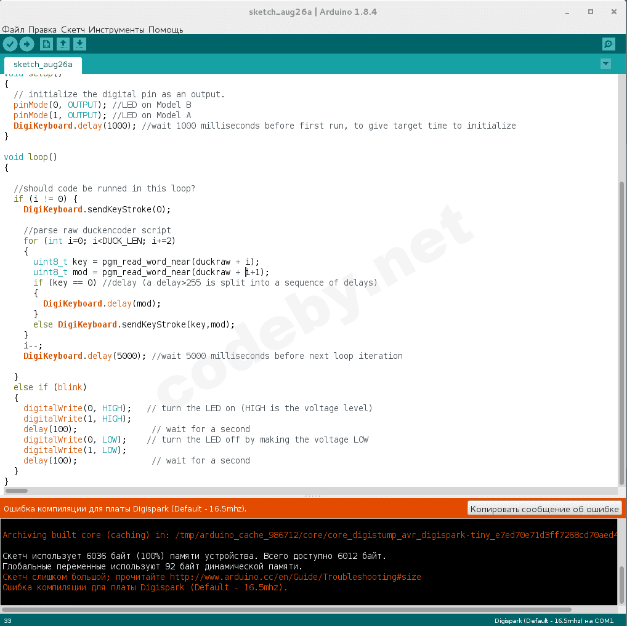Click 'pinMode(0, OUTPUT);' line
Viewport: 627px width, 626px height.
pyautogui.click(x=60, y=105)
